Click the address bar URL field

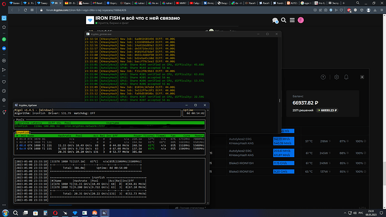click(x=172, y=10)
